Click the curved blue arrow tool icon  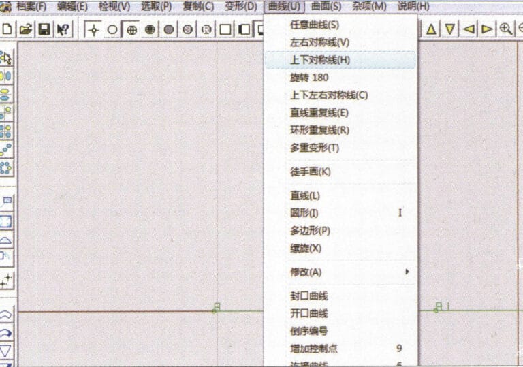6,333
